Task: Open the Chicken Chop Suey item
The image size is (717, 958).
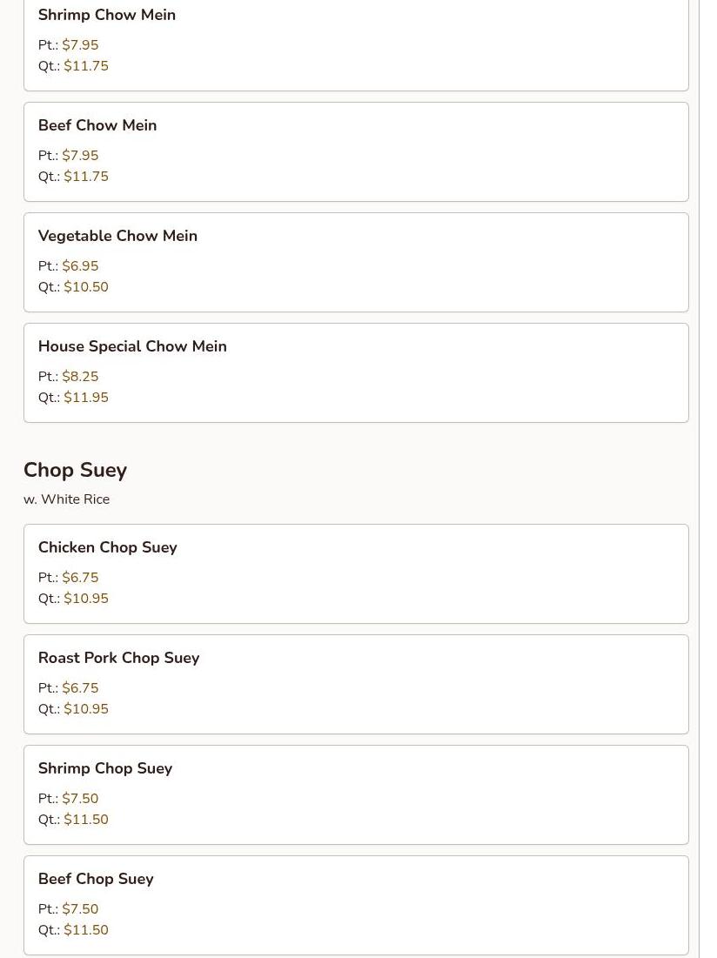Action: [107, 547]
